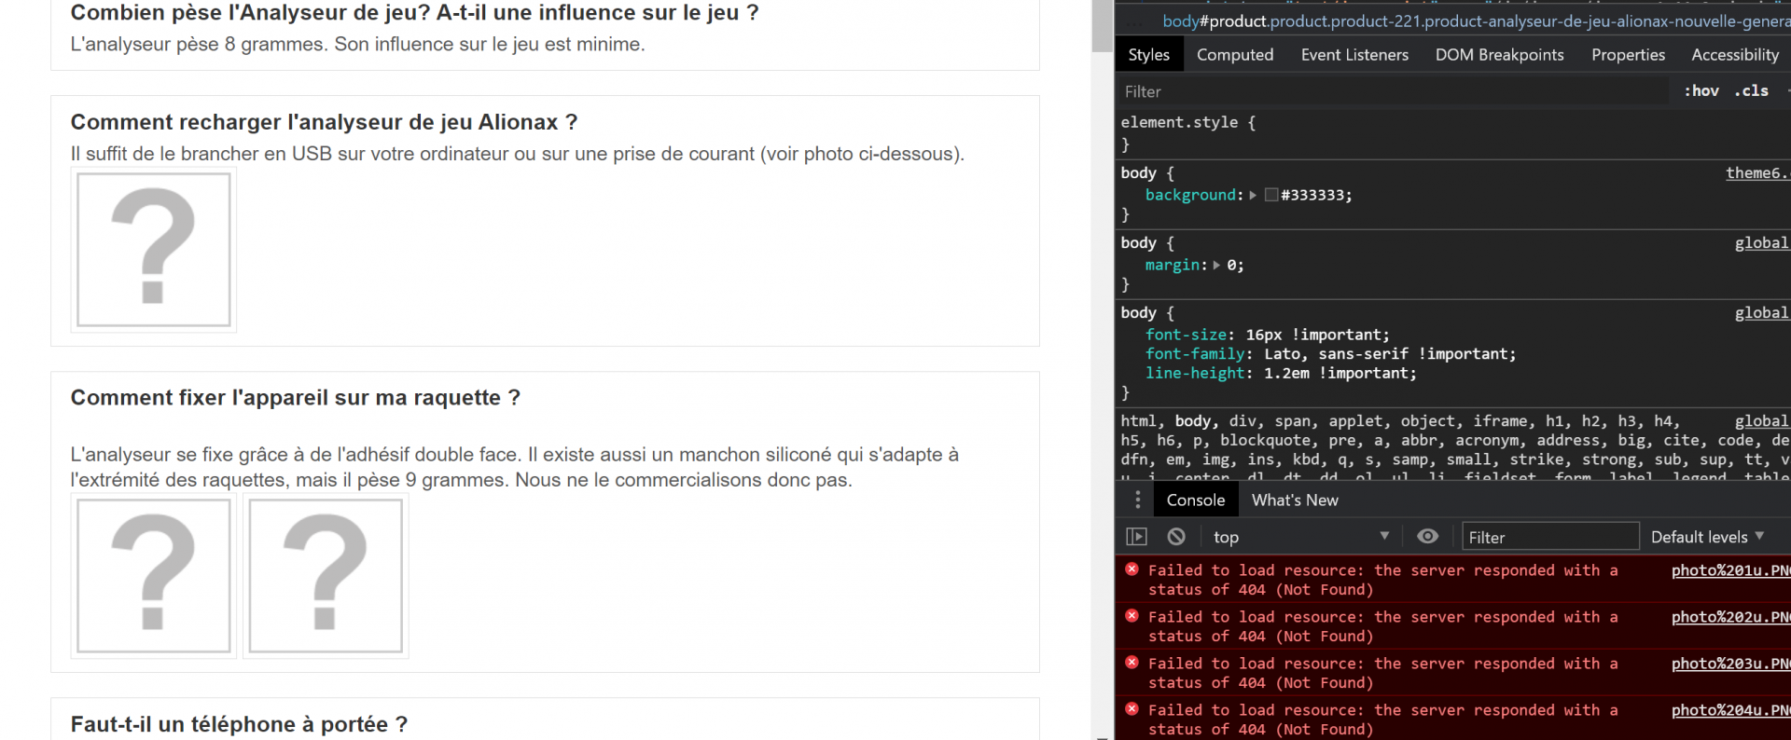Click error icon of photo%204u 404 message
This screenshot has height=740, width=1791.
pos(1132,709)
